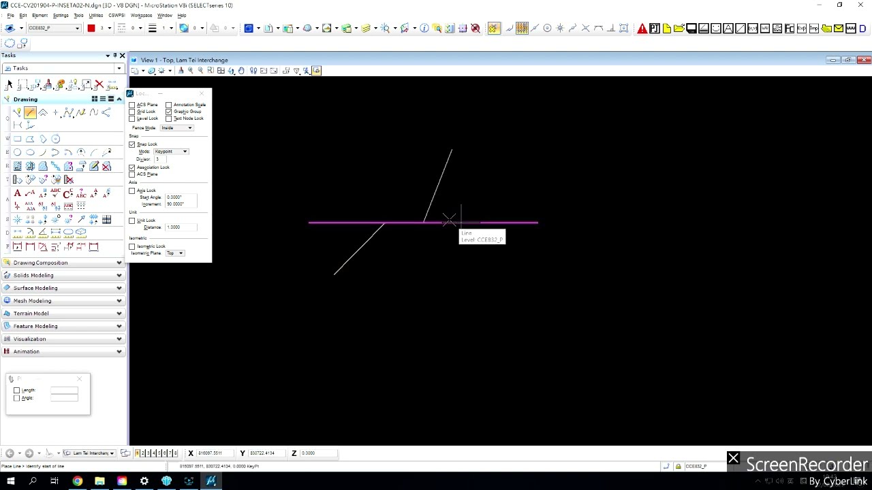Click the Help info icon in toolbar
This screenshot has width=872, height=490.
pyautogui.click(x=424, y=28)
